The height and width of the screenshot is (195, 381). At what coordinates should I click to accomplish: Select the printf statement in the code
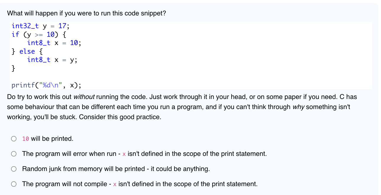tap(46, 85)
